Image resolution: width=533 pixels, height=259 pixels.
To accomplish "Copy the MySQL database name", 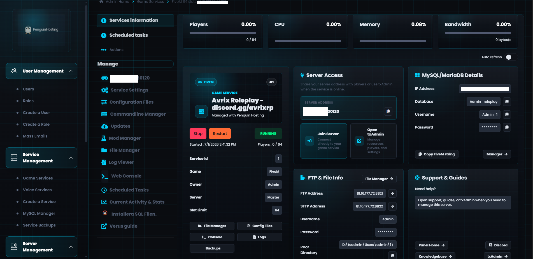I will pos(507,102).
